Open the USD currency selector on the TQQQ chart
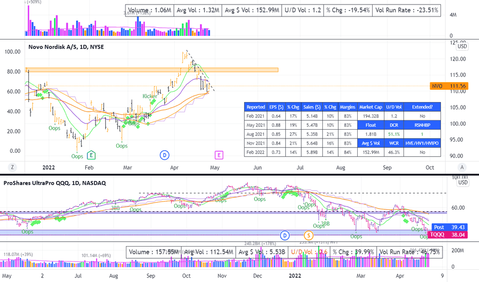The image size is (479, 282). click(x=463, y=183)
